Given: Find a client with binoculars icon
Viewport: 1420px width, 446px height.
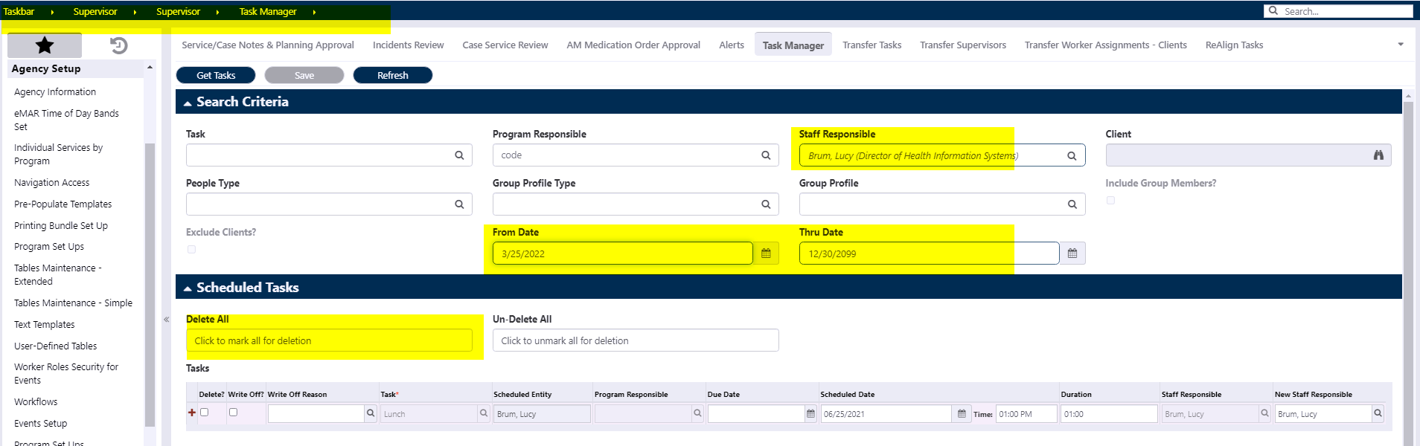Looking at the screenshot, I should tap(1378, 155).
